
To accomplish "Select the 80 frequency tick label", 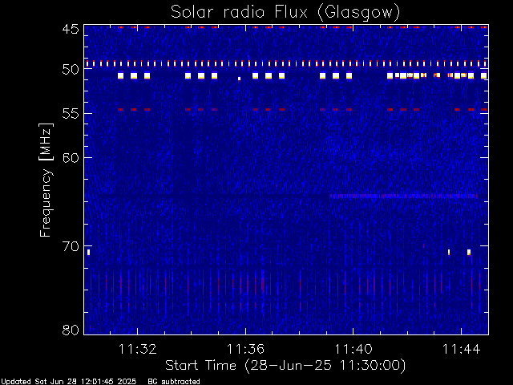I will (71, 330).
